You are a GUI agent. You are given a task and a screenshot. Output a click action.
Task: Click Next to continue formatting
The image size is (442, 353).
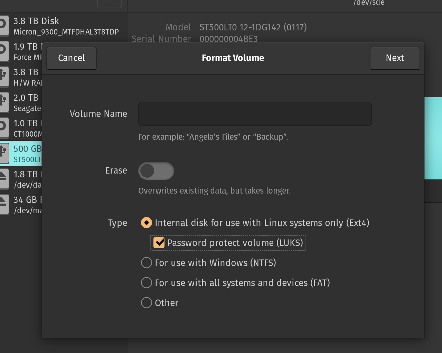coord(395,58)
